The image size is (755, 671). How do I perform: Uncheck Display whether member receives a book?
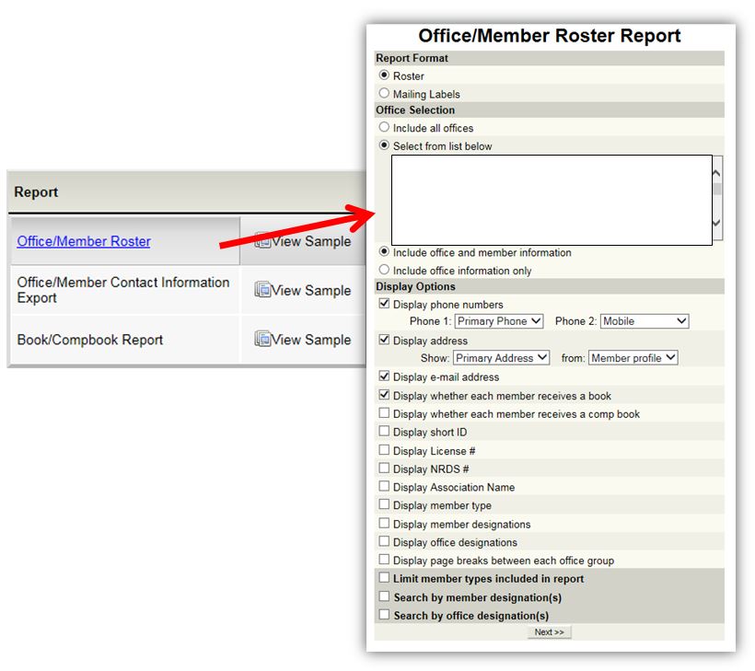click(x=384, y=395)
